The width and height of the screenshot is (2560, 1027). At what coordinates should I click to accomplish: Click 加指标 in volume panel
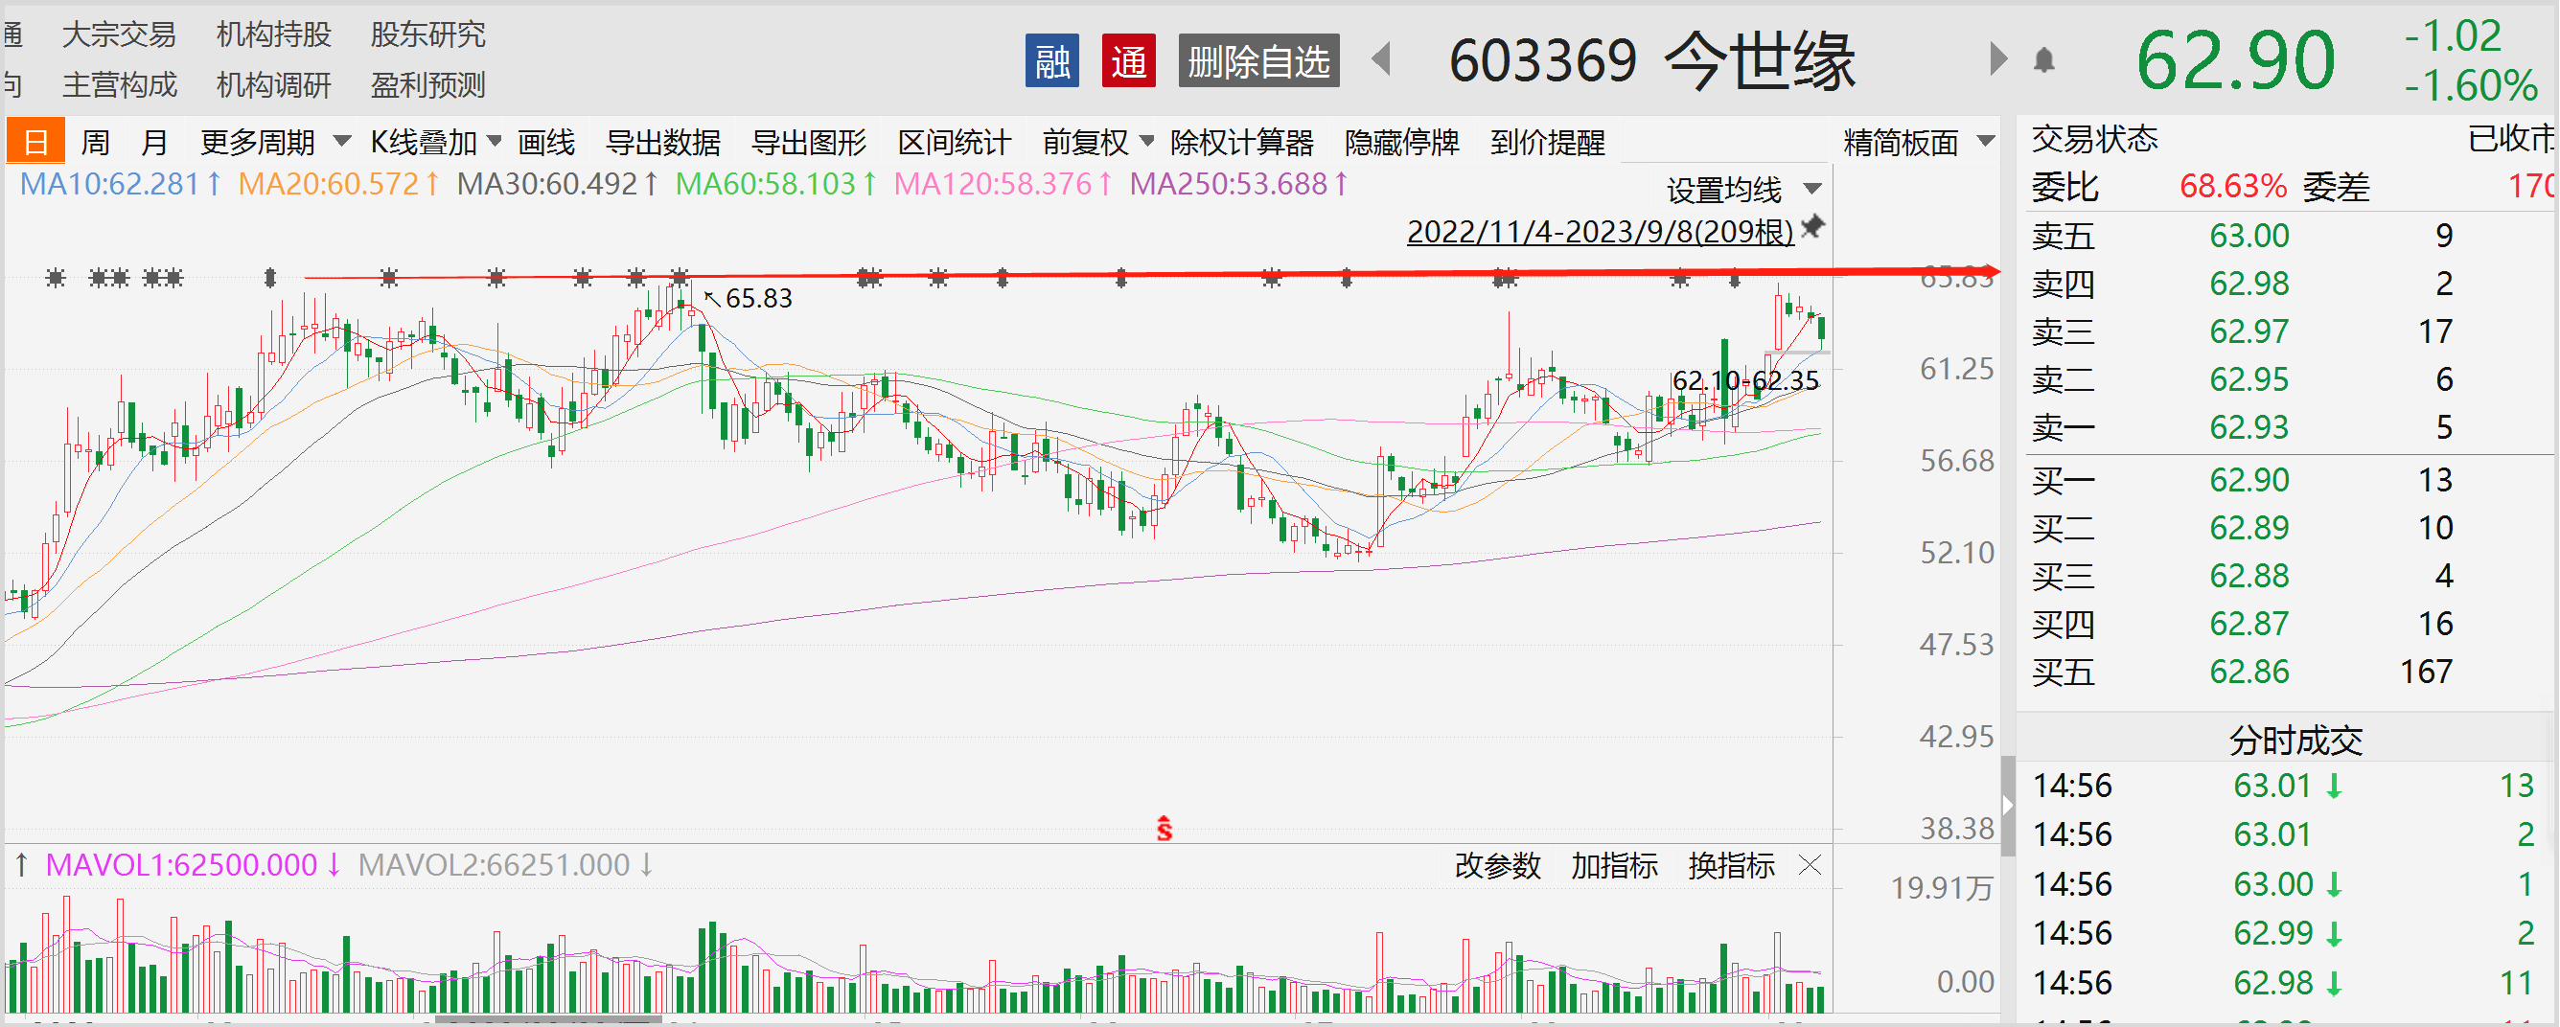tap(1614, 866)
